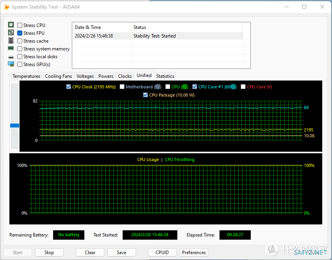
Task: Click the 2195 clock value on graph
Action: (x=309, y=130)
